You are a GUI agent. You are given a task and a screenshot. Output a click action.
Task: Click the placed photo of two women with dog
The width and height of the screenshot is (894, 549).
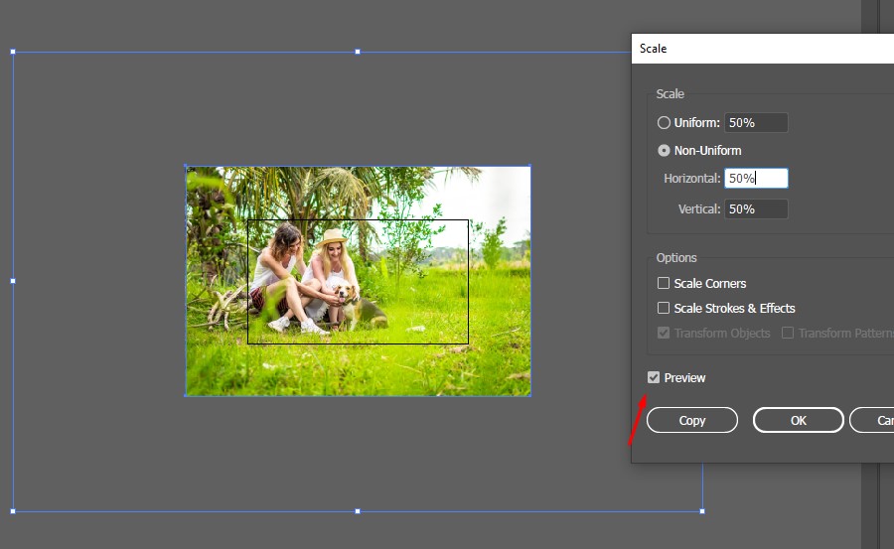point(358,281)
